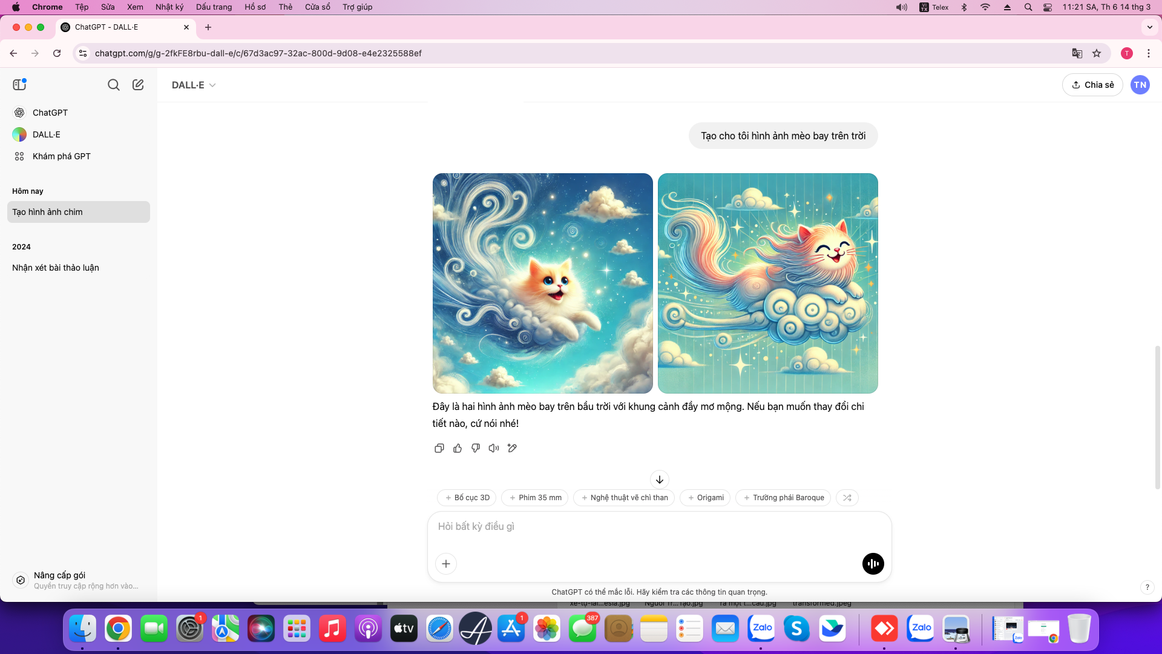Launch Safari from the dock
This screenshot has width=1162, height=654.
(439, 629)
